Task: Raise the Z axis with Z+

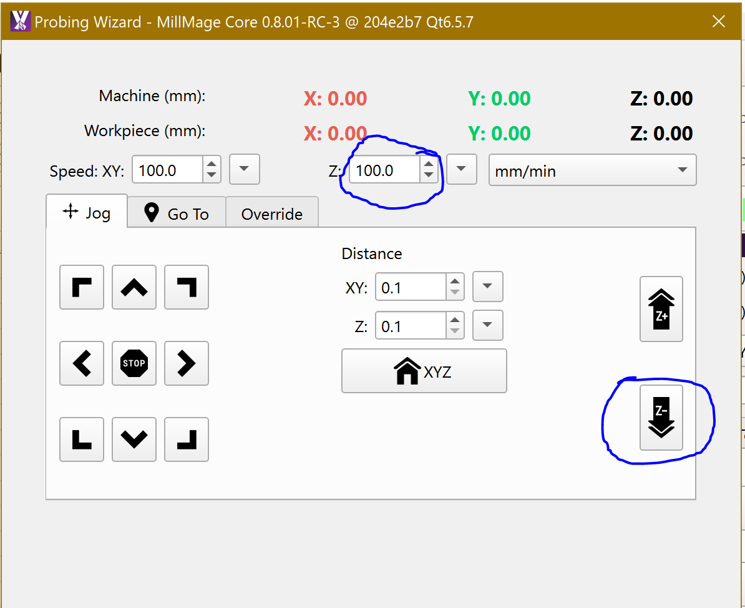Action: (661, 309)
